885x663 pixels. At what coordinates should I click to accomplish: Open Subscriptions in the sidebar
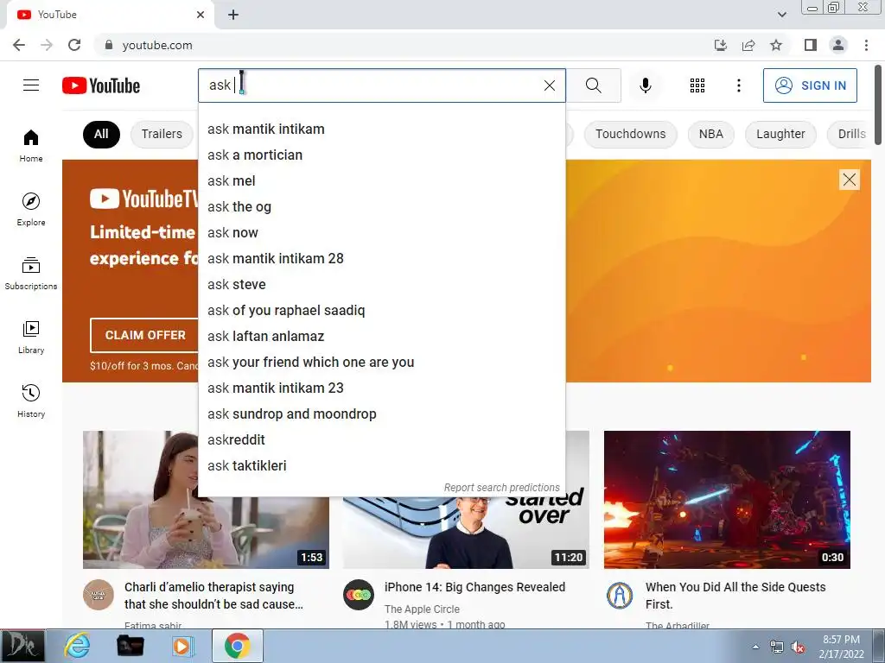pos(31,273)
